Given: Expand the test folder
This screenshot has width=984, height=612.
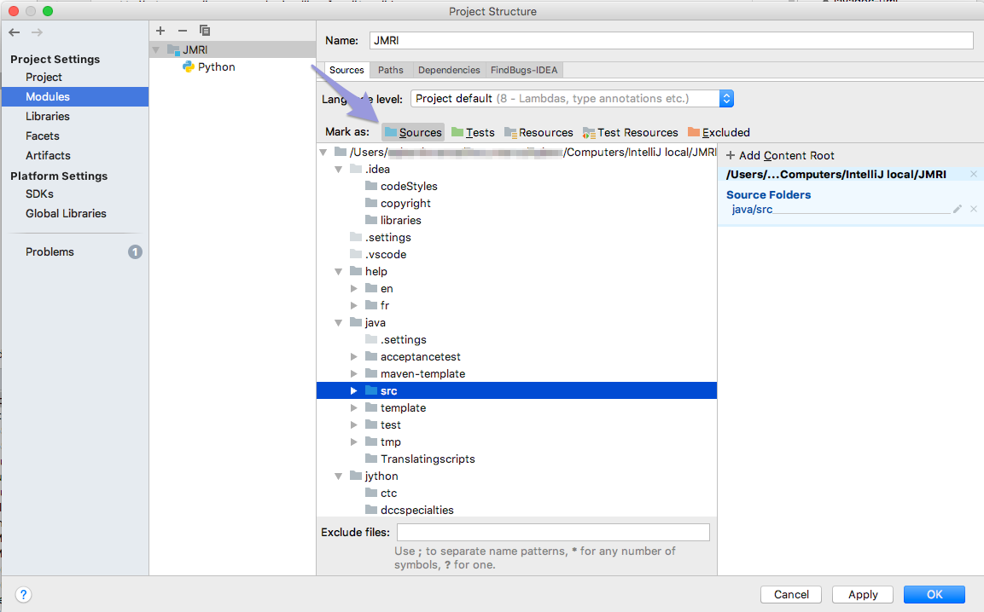Looking at the screenshot, I should click(x=354, y=424).
